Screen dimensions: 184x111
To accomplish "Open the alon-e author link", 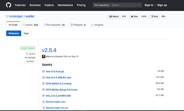I will coord(49,56).
